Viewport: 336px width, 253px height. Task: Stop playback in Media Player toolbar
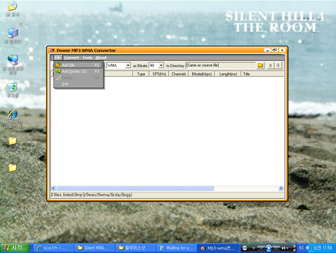coord(254,248)
